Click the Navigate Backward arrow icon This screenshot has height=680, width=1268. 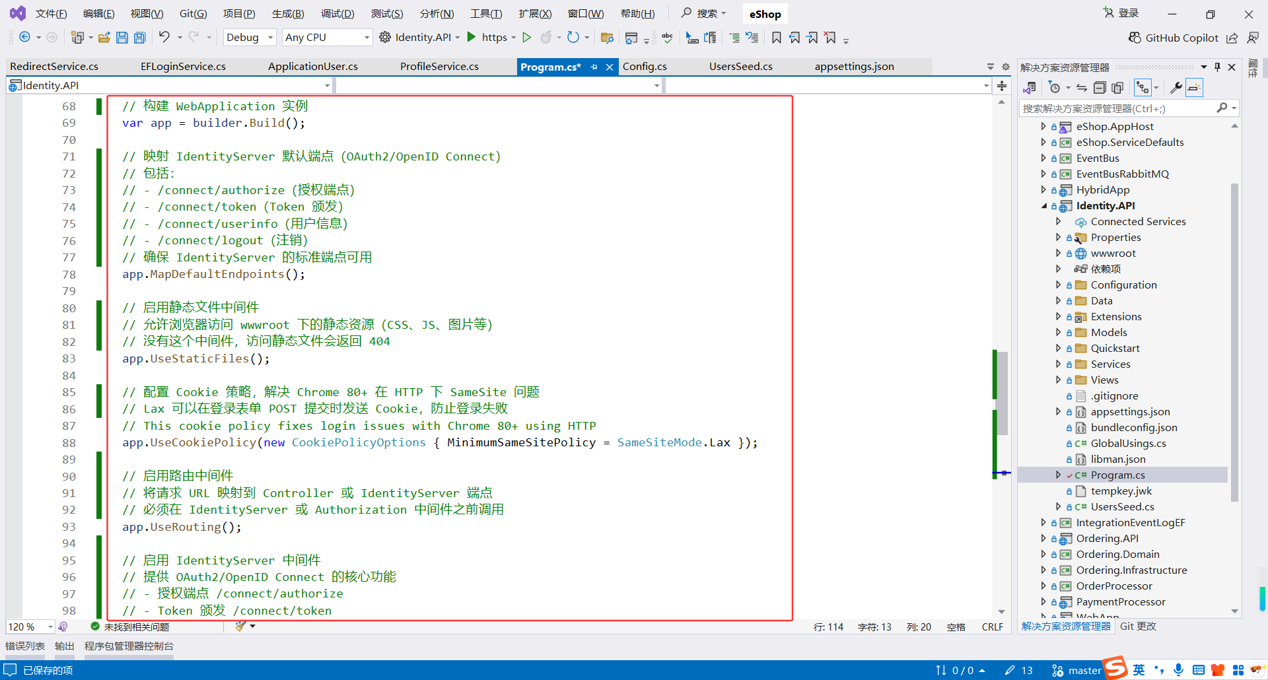point(25,37)
